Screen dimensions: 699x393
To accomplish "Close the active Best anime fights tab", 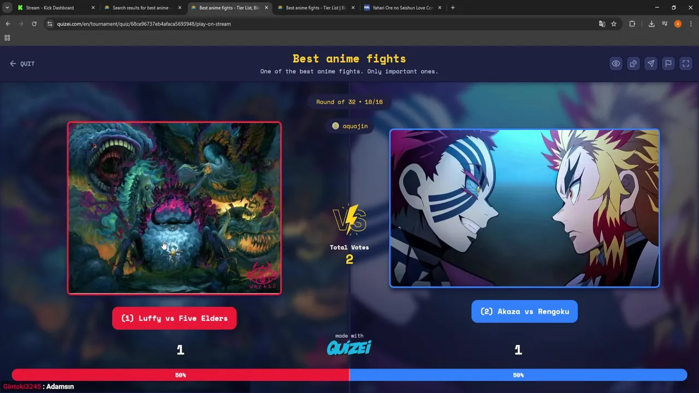I will [266, 8].
